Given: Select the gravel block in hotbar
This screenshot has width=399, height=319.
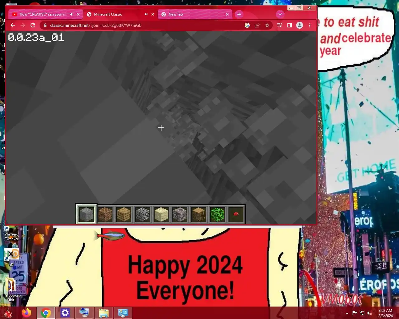Looking at the screenshot, I should click(x=180, y=214).
